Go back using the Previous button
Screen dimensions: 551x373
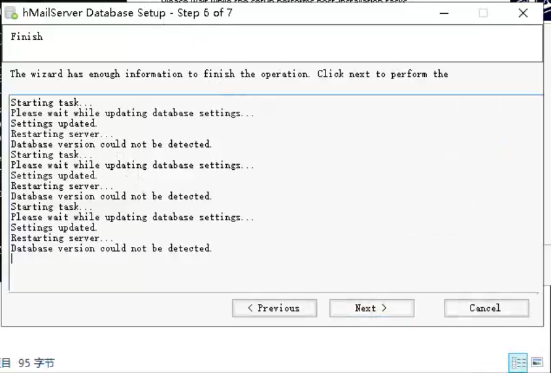(275, 308)
